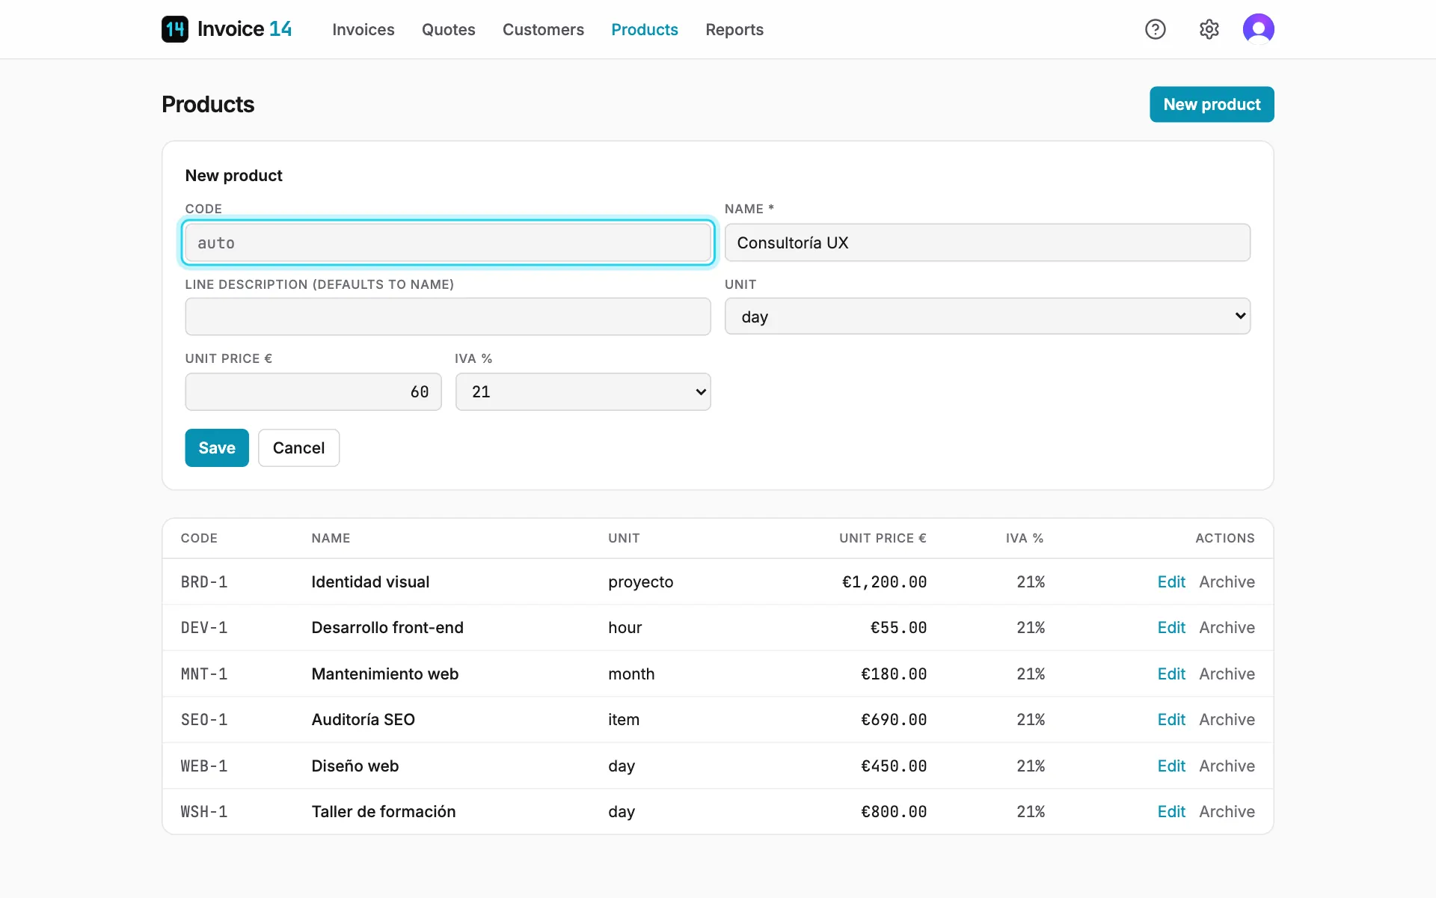Archive the Taller de formación product

click(1227, 811)
